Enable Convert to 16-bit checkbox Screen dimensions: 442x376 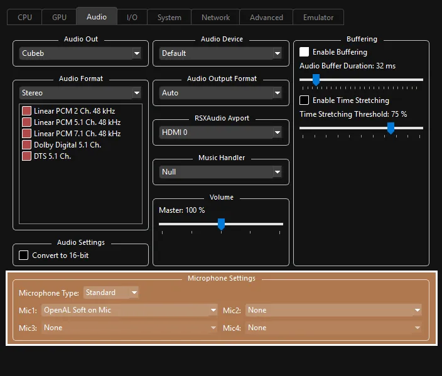(x=23, y=255)
